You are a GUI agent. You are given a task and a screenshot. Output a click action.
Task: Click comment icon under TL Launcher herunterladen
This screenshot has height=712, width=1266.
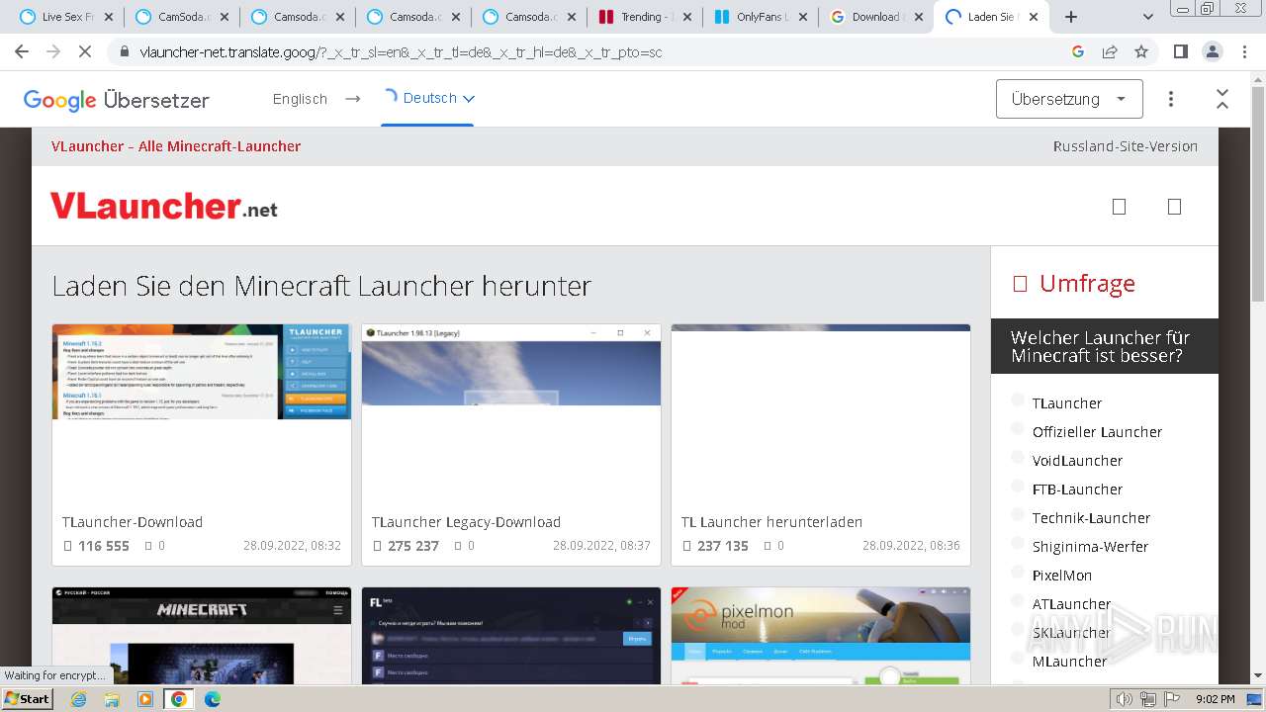point(768,546)
